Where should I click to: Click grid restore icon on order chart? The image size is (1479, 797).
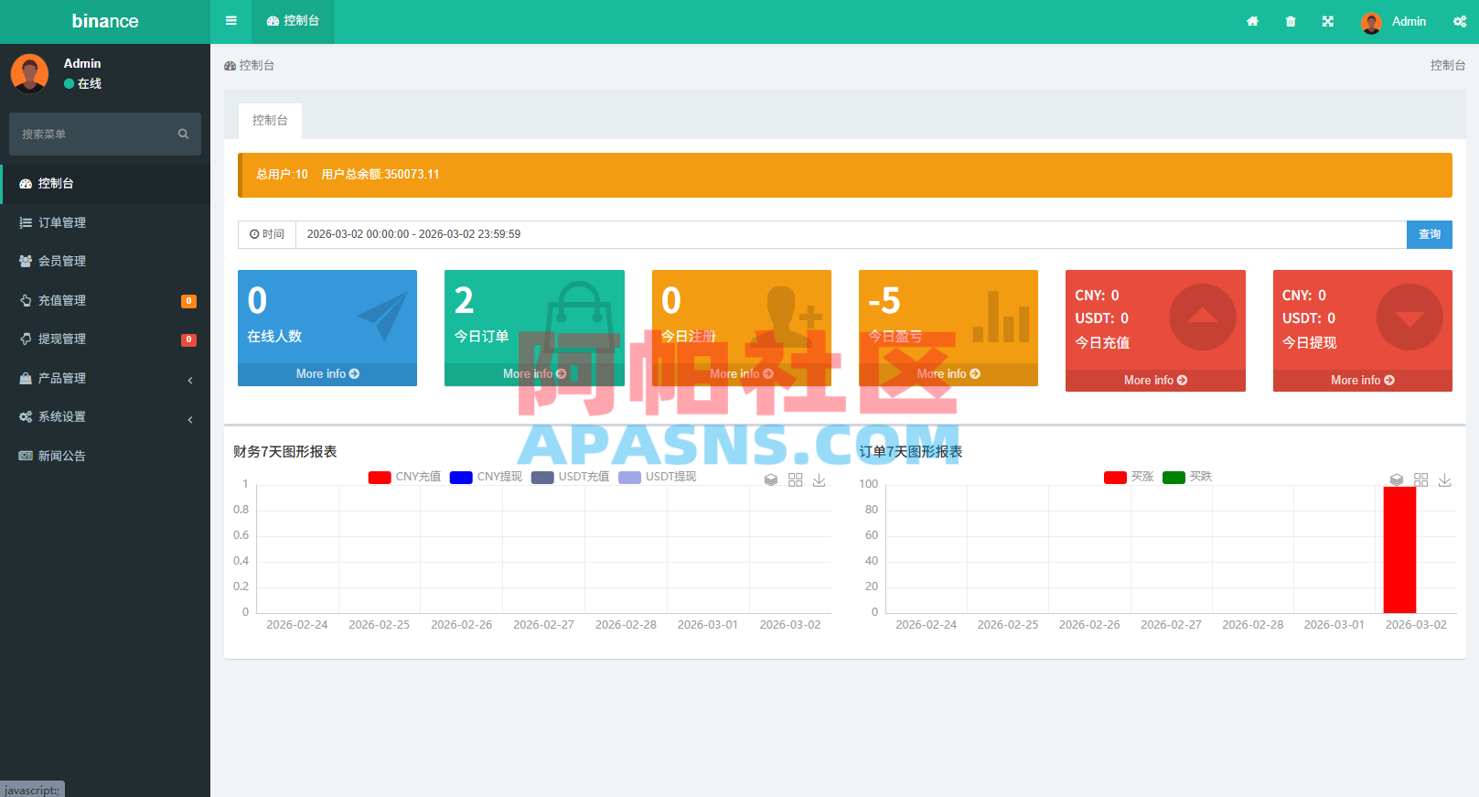1420,479
